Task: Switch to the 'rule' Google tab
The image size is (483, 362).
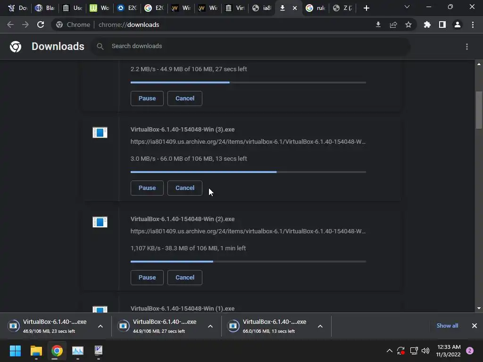Action: pos(316,8)
